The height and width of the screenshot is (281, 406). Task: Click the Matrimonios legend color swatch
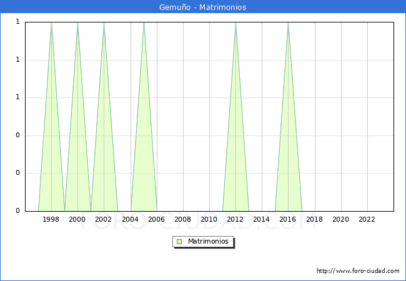click(179, 242)
